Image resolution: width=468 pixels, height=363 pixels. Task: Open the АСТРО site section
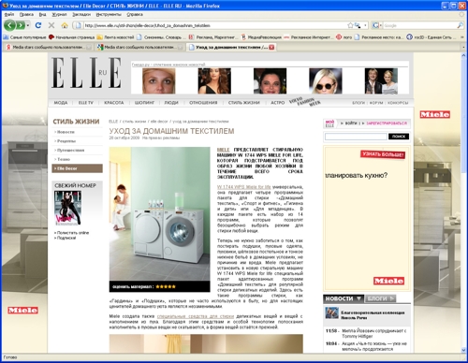278,103
